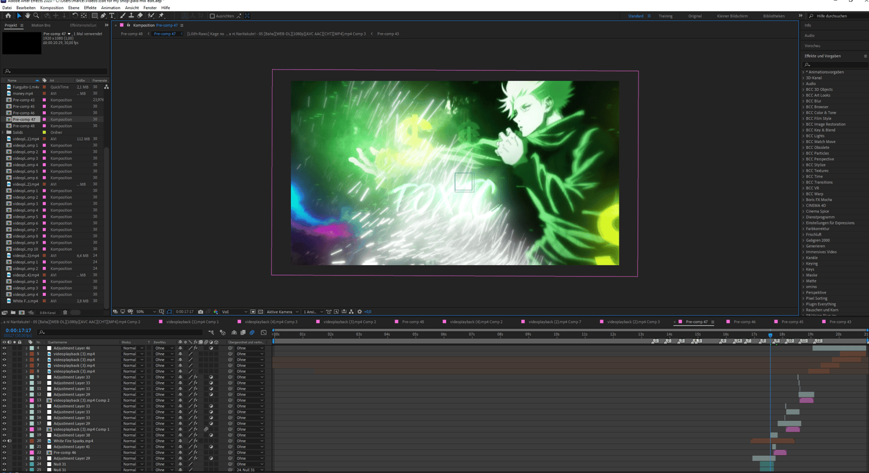
Task: Toggle eye of layer 18 videoplayback Comp 1
Action: [x=4, y=429]
